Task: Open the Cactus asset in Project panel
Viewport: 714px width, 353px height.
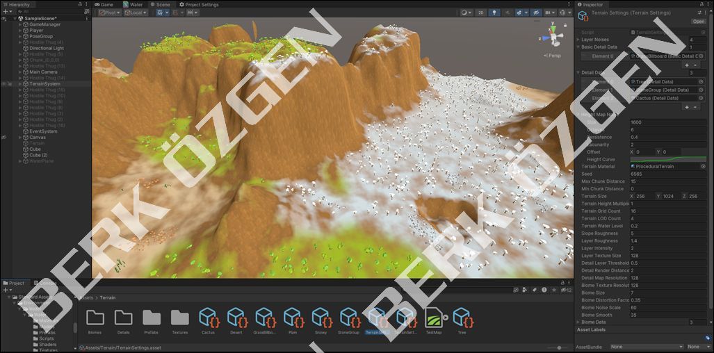Action: 208,318
